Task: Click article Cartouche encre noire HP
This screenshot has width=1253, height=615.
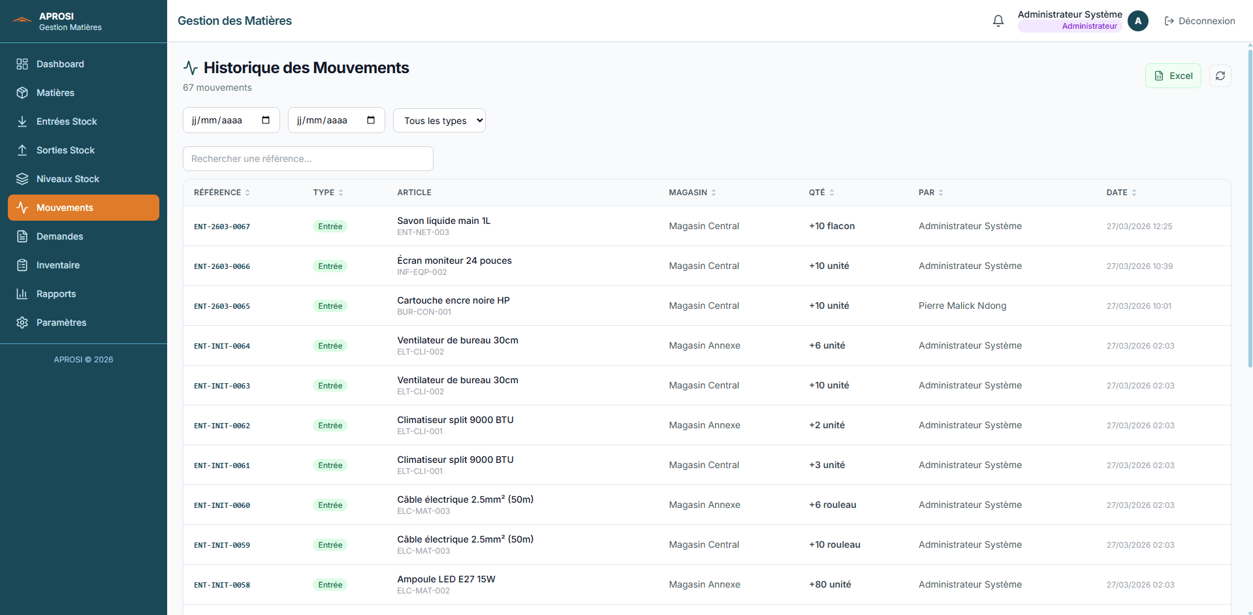Action: (x=454, y=300)
